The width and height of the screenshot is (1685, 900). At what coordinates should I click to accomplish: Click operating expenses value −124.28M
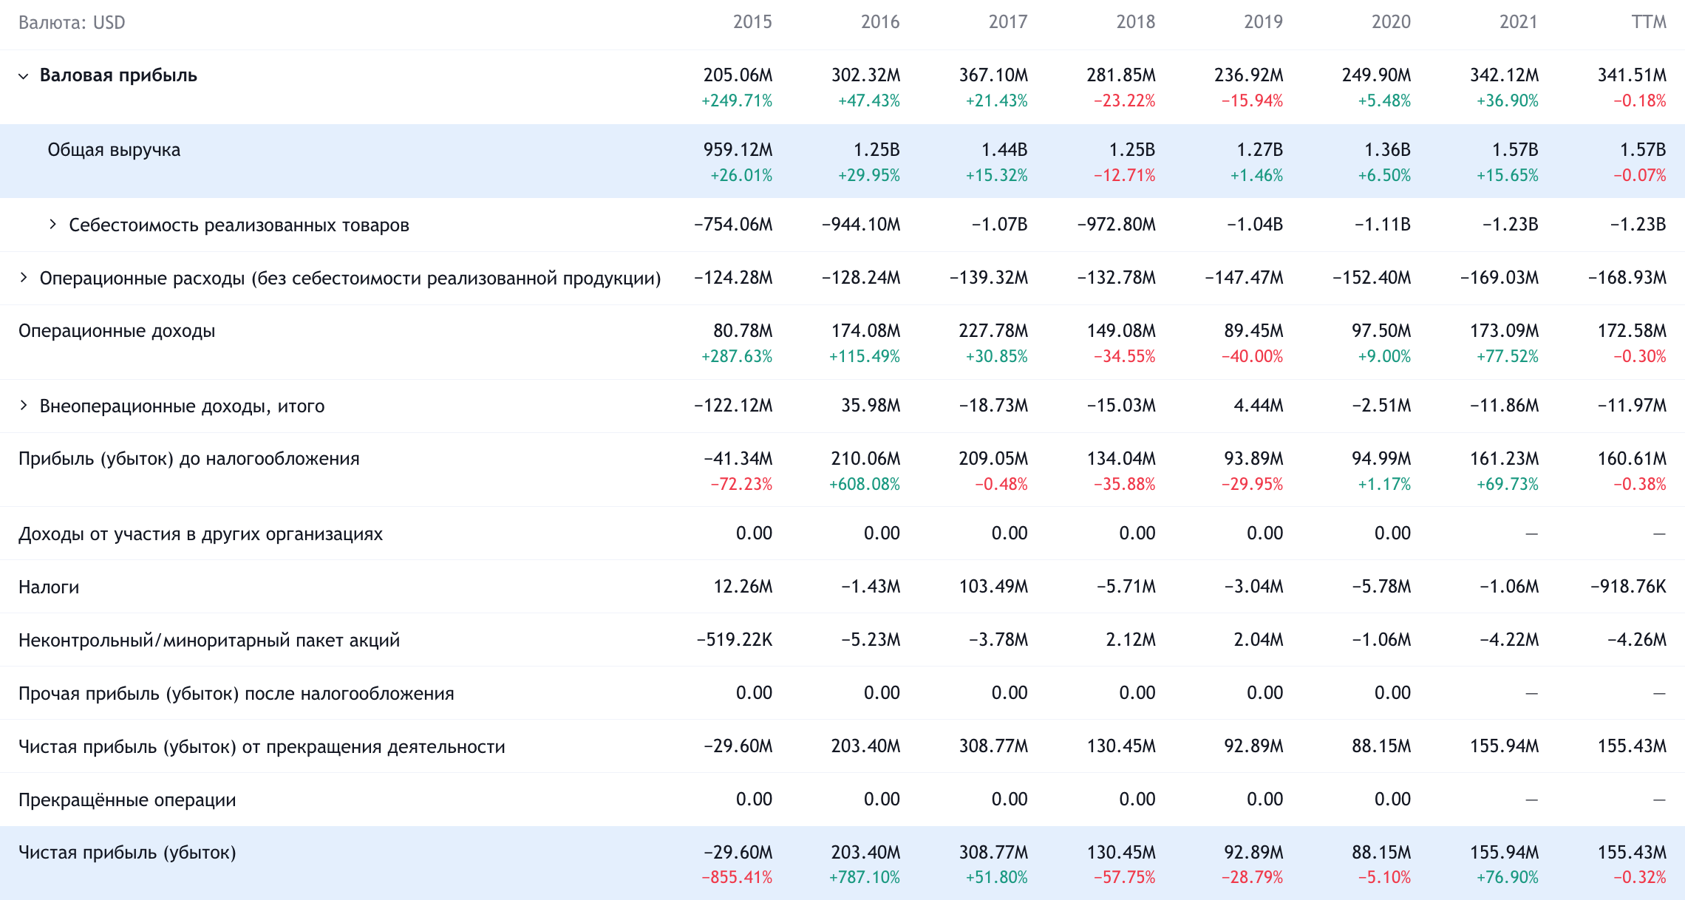click(x=733, y=278)
